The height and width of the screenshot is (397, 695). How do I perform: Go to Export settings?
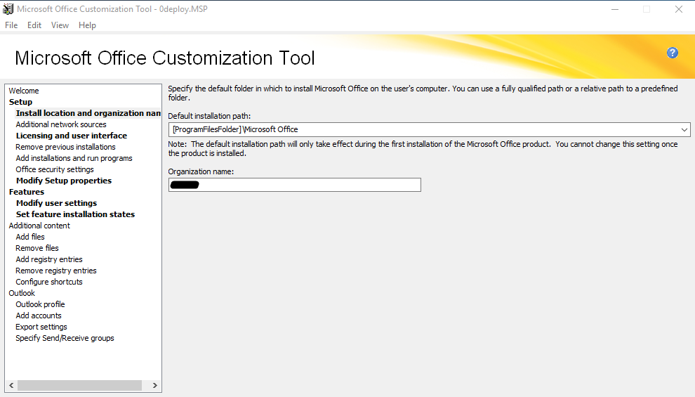[x=41, y=327]
